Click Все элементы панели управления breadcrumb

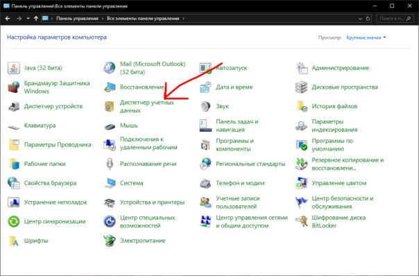(143, 19)
